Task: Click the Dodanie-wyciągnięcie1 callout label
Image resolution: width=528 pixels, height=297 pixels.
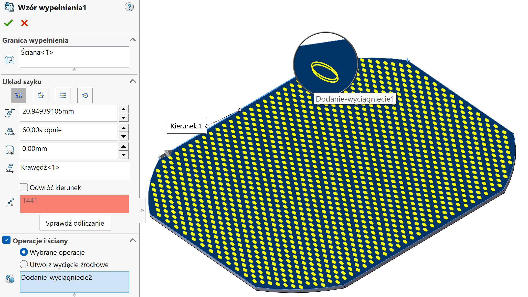Action: click(355, 99)
